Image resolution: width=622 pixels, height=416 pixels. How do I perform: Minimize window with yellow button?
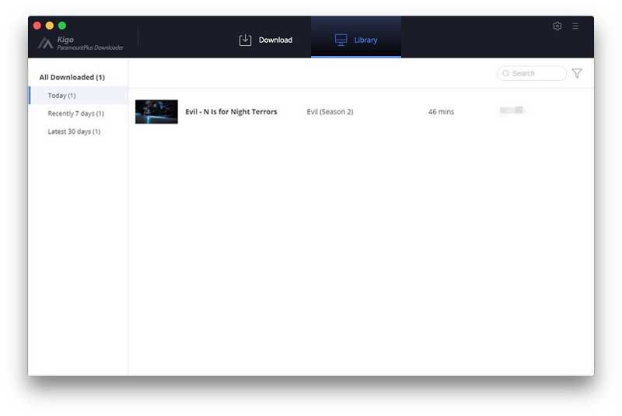pyautogui.click(x=50, y=26)
